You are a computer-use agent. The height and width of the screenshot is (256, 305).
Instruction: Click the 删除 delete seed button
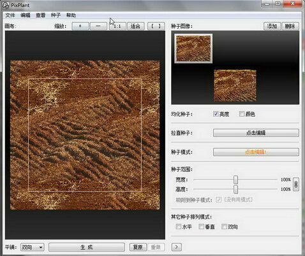click(x=290, y=26)
